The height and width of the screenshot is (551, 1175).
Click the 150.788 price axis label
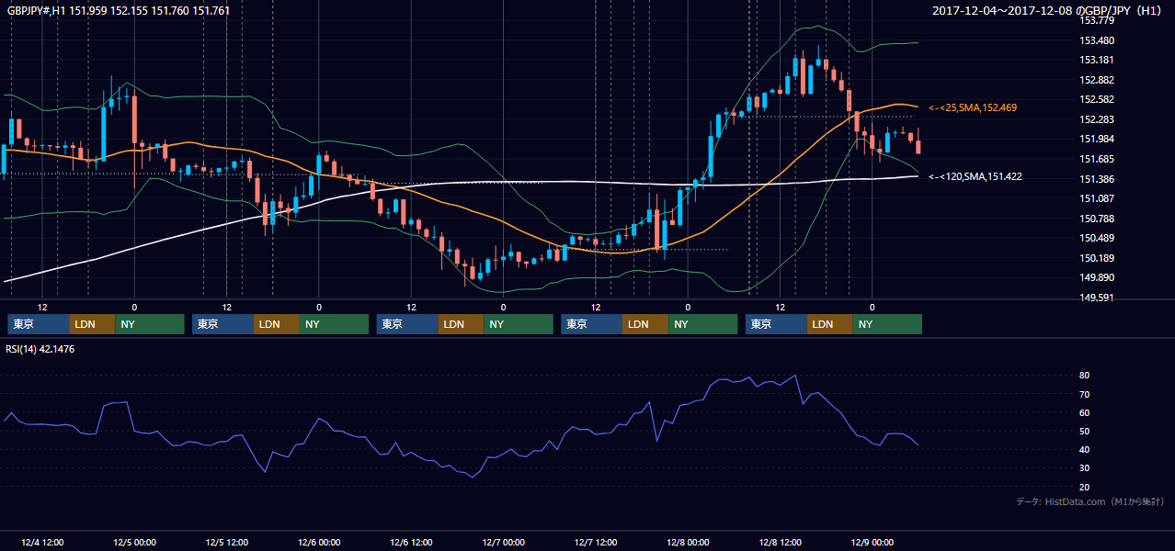pos(1096,219)
